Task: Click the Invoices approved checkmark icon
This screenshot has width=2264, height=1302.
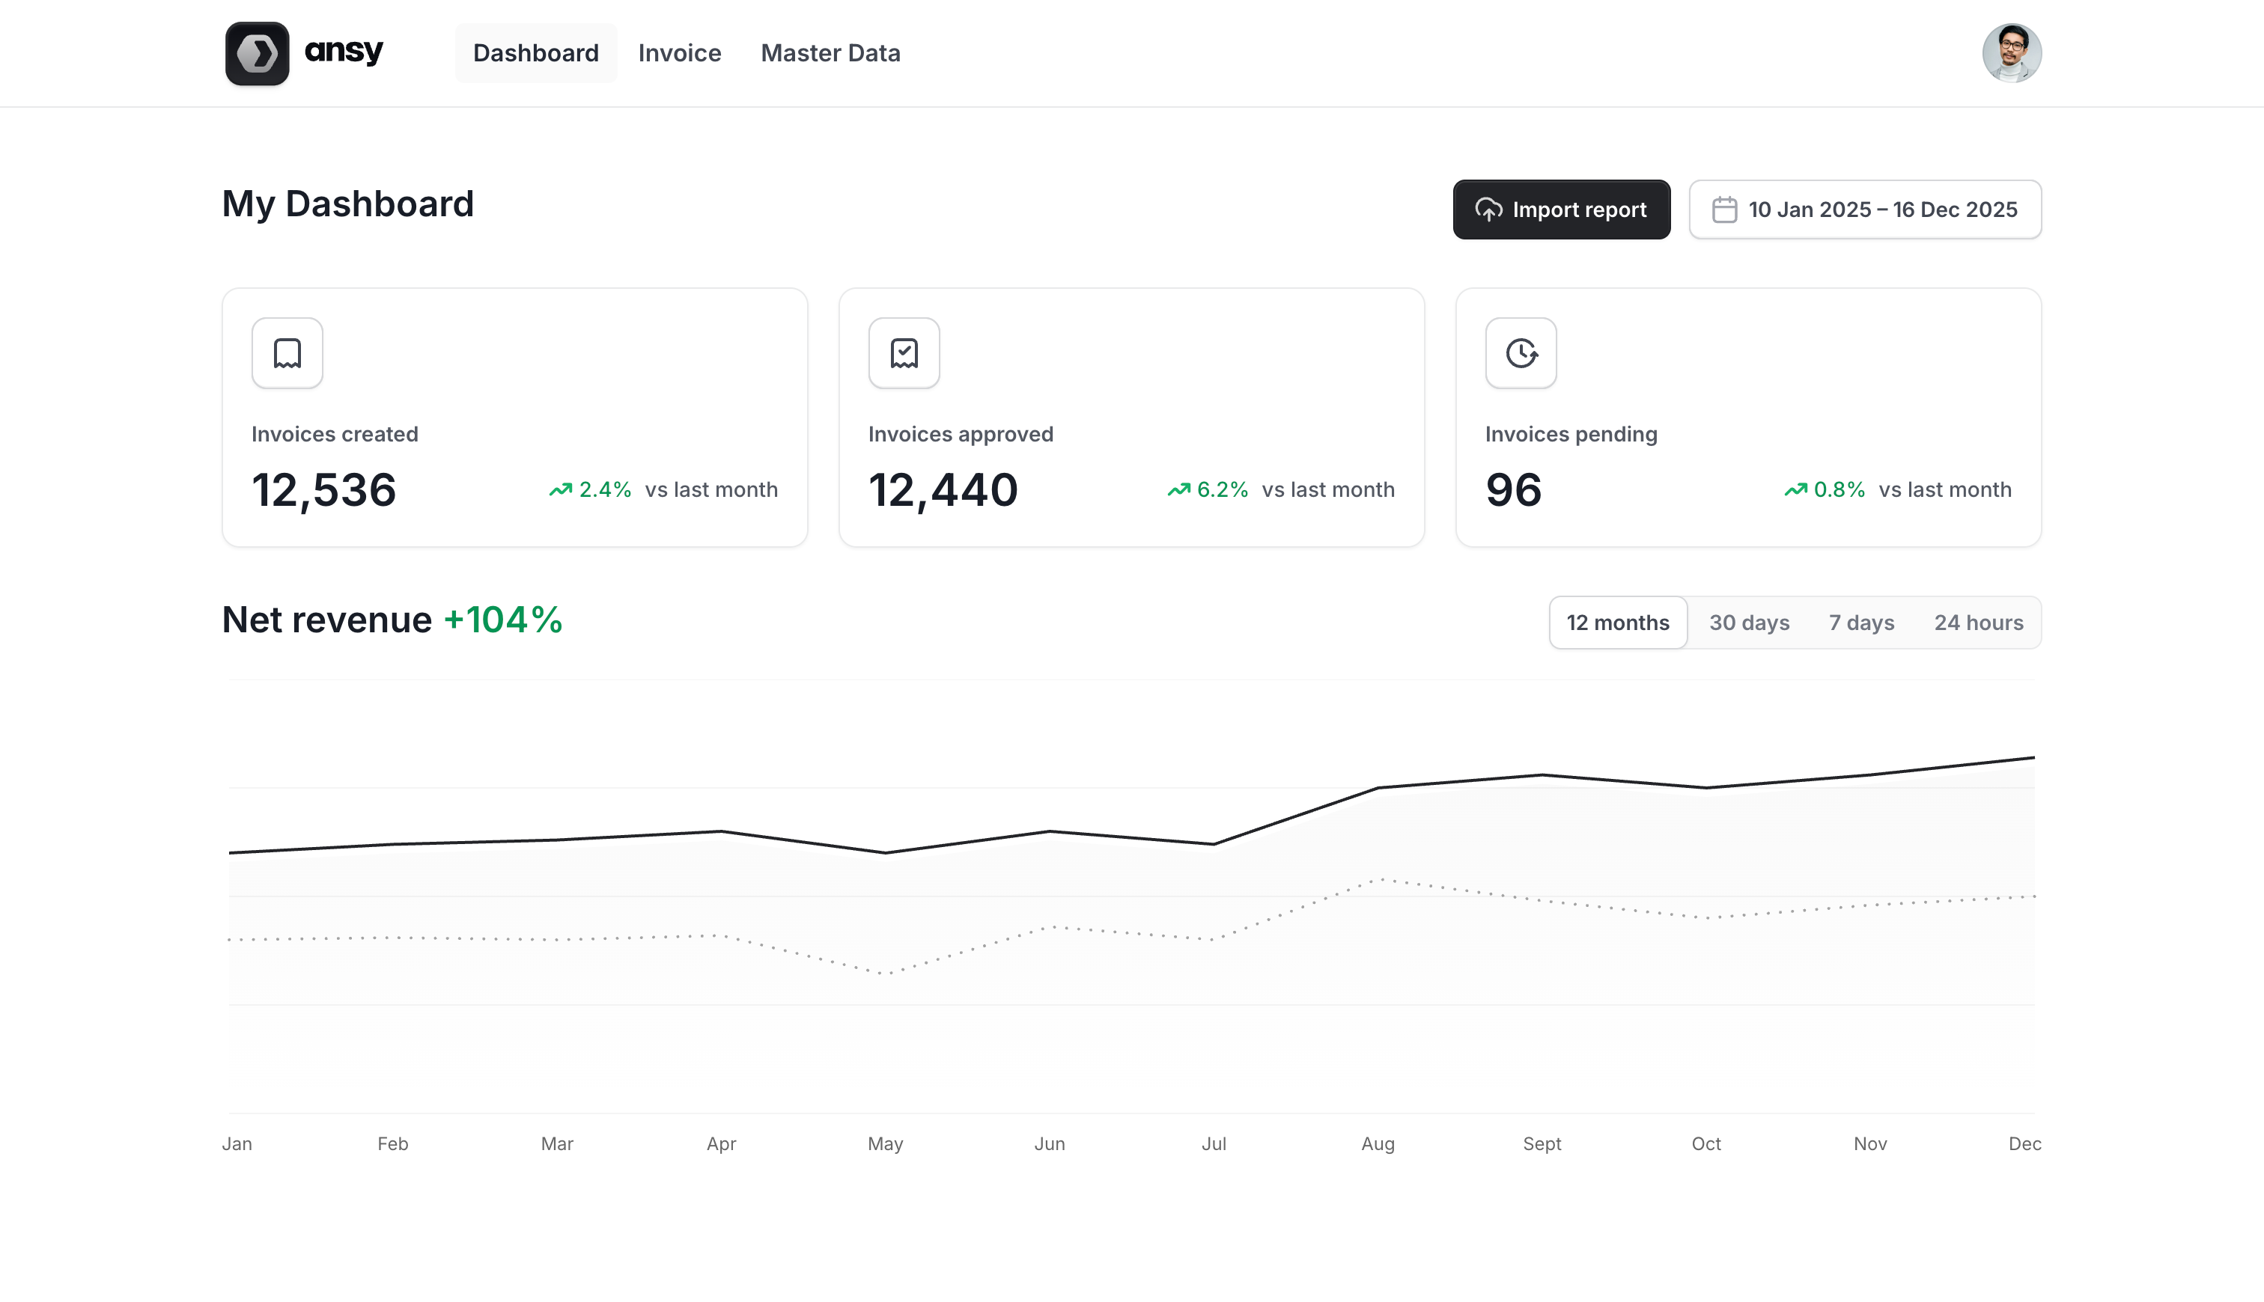Action: pyautogui.click(x=904, y=353)
